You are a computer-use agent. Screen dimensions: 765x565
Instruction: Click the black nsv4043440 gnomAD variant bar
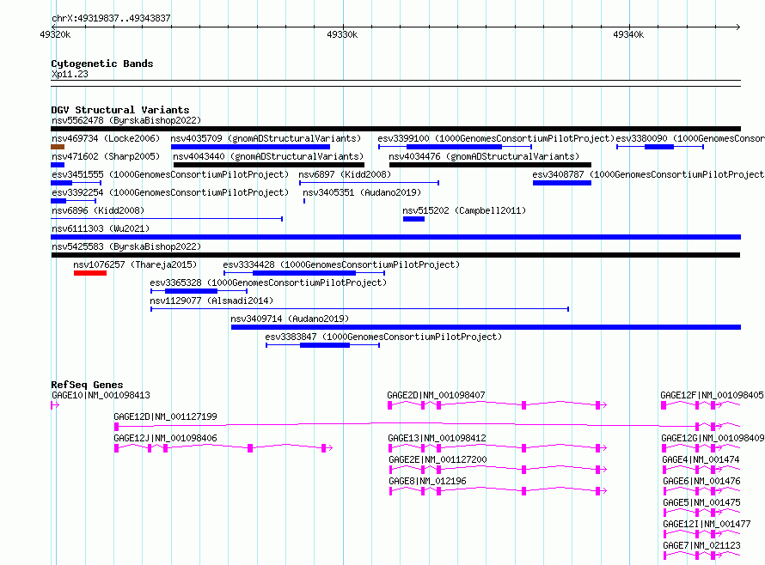click(269, 165)
